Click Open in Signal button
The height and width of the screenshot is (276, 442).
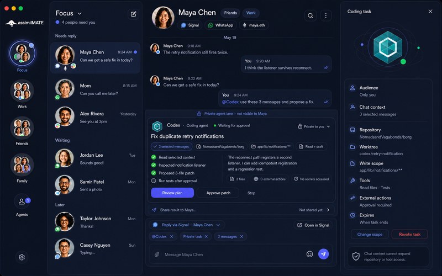[313, 225]
